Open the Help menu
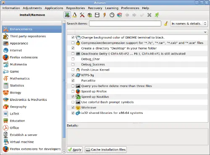Screen dimensions: 210x155 pos(145,8)
